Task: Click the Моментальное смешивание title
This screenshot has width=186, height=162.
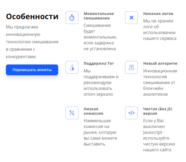Action: tap(99, 16)
